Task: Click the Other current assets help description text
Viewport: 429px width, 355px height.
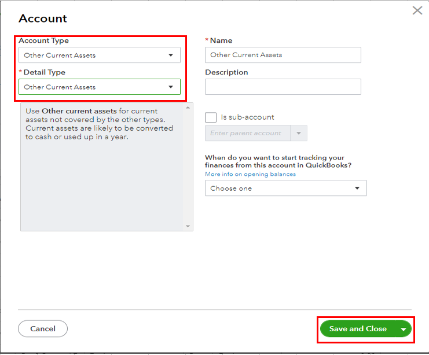Action: (99, 124)
